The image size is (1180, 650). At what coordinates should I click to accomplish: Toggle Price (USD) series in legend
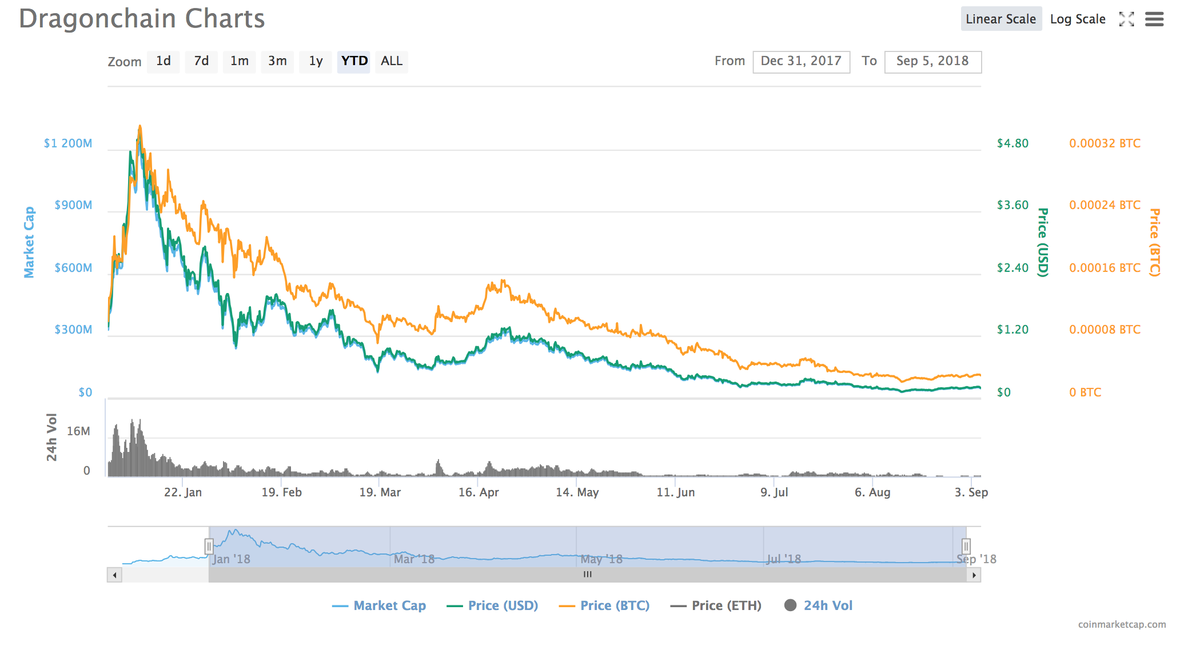pos(492,605)
